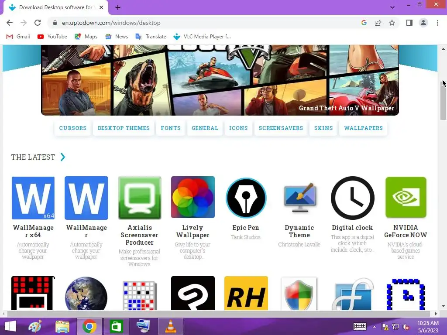Open the Chrome three-dot menu
This screenshot has height=335, width=447.
pos(437,23)
